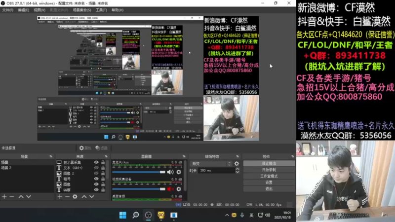This screenshot has width=395, height=222.
Task: Hide the 显示器采集 source via eye icon
Action: (x=96, y=162)
